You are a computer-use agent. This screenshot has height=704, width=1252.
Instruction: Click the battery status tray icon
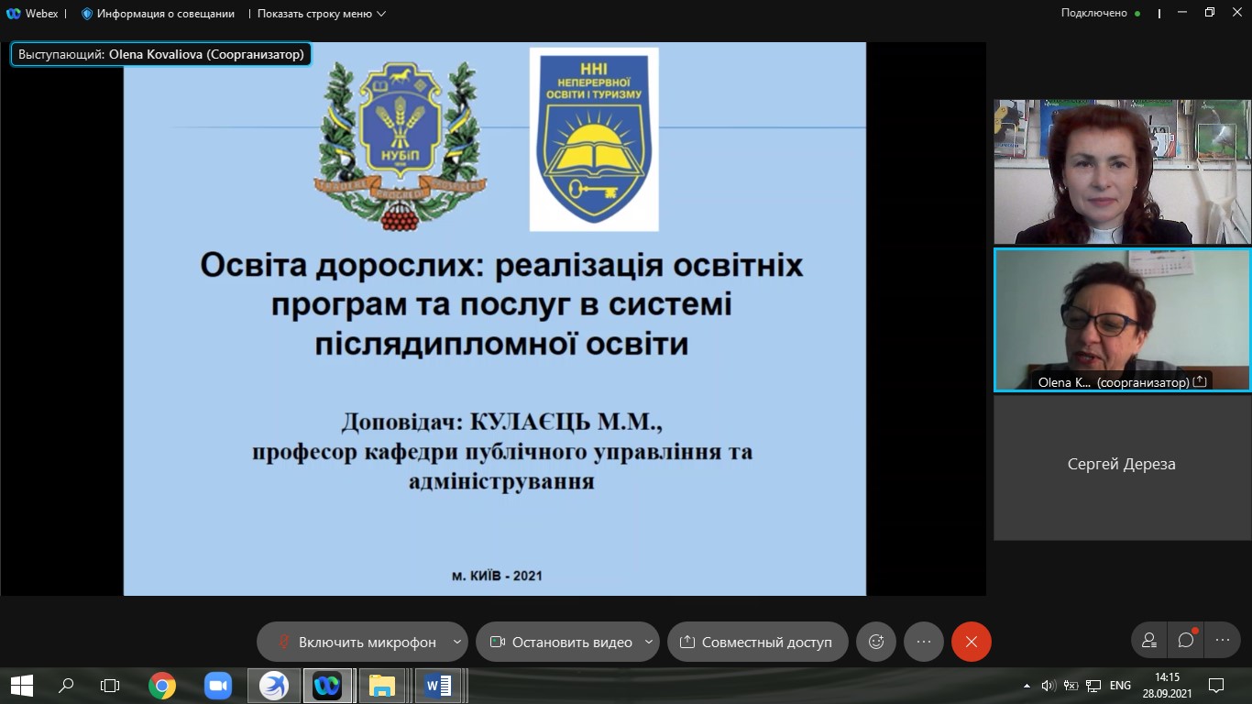(1071, 685)
